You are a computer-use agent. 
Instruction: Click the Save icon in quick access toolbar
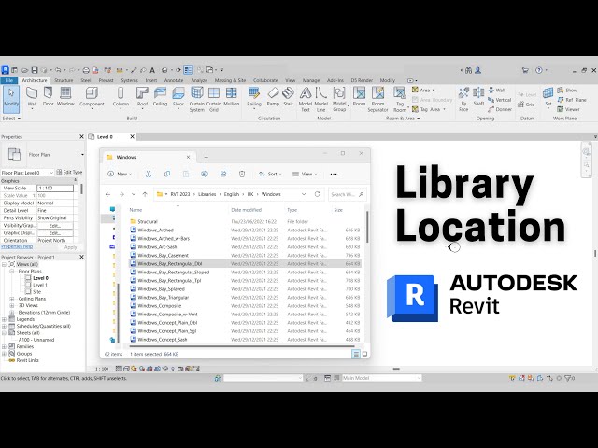[35, 70]
